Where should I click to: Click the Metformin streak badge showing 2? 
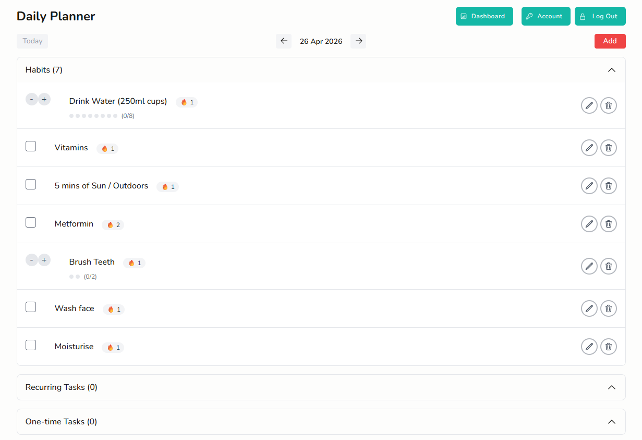click(x=113, y=225)
